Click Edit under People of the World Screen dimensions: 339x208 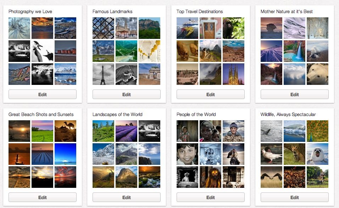[211, 197]
